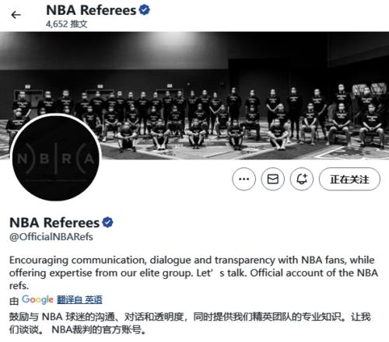Image resolution: width=389 pixels, height=342 pixels.
Task: Click the Chinese translated bio starting 鼓励与
Action: (x=190, y=323)
